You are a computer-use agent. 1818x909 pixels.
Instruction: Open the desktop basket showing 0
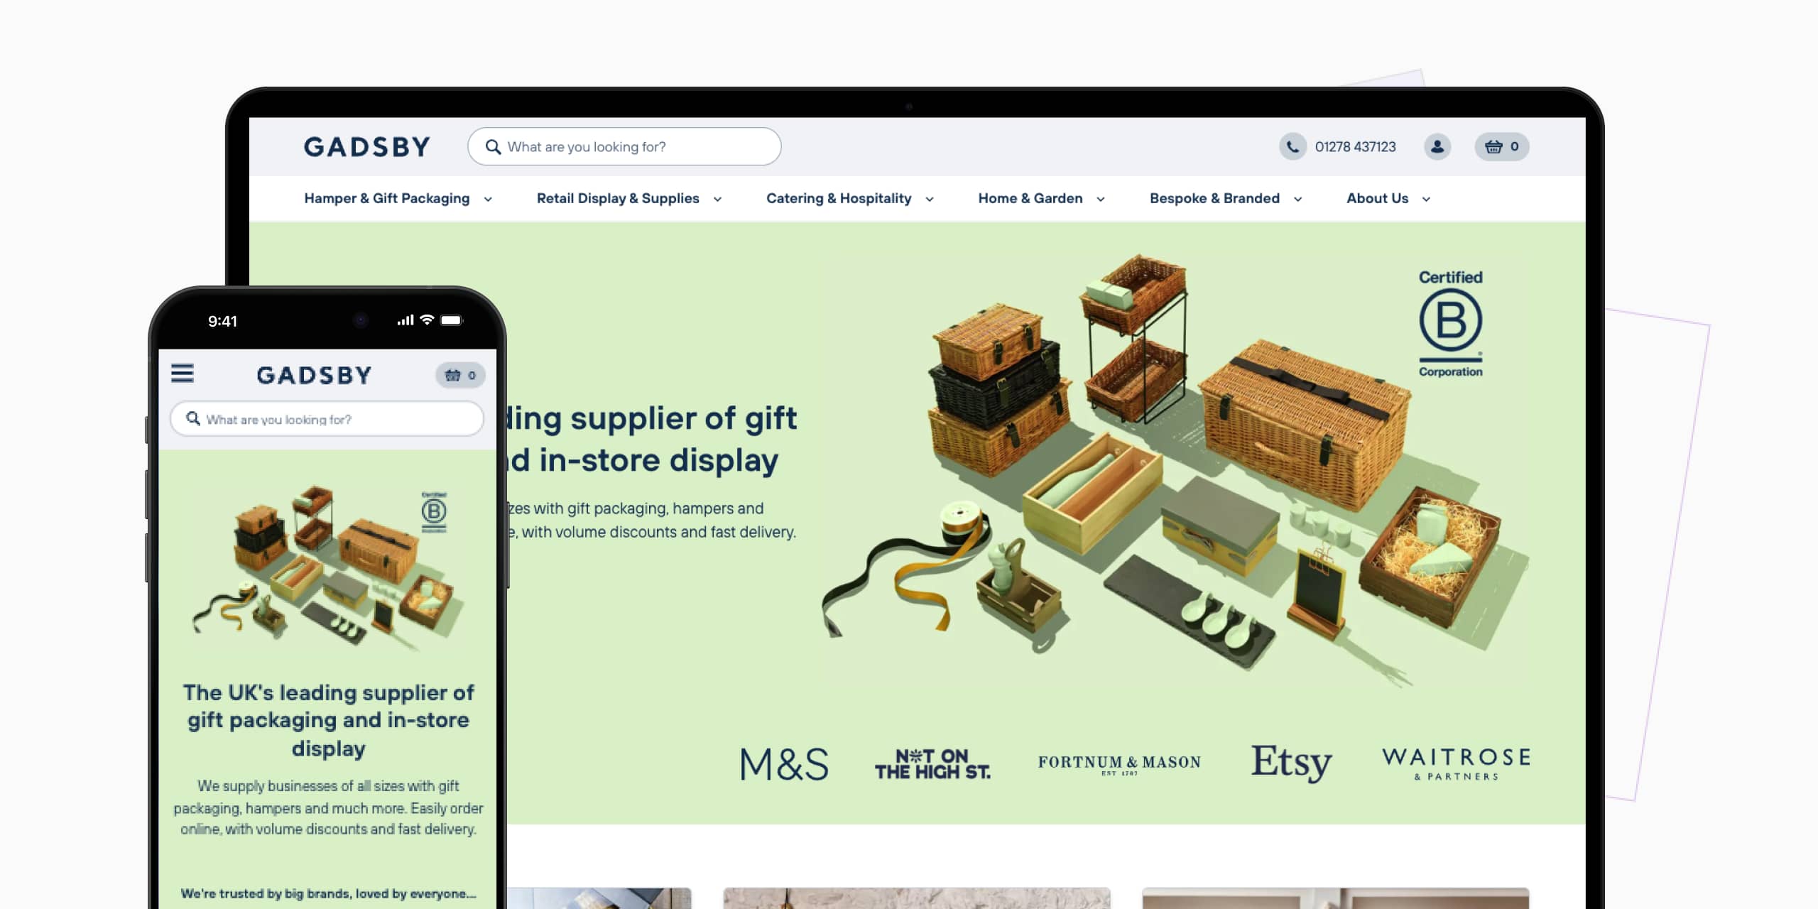1502,146
